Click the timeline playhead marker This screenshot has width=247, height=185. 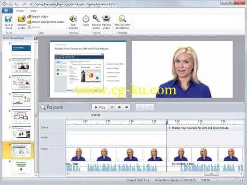tap(167, 122)
